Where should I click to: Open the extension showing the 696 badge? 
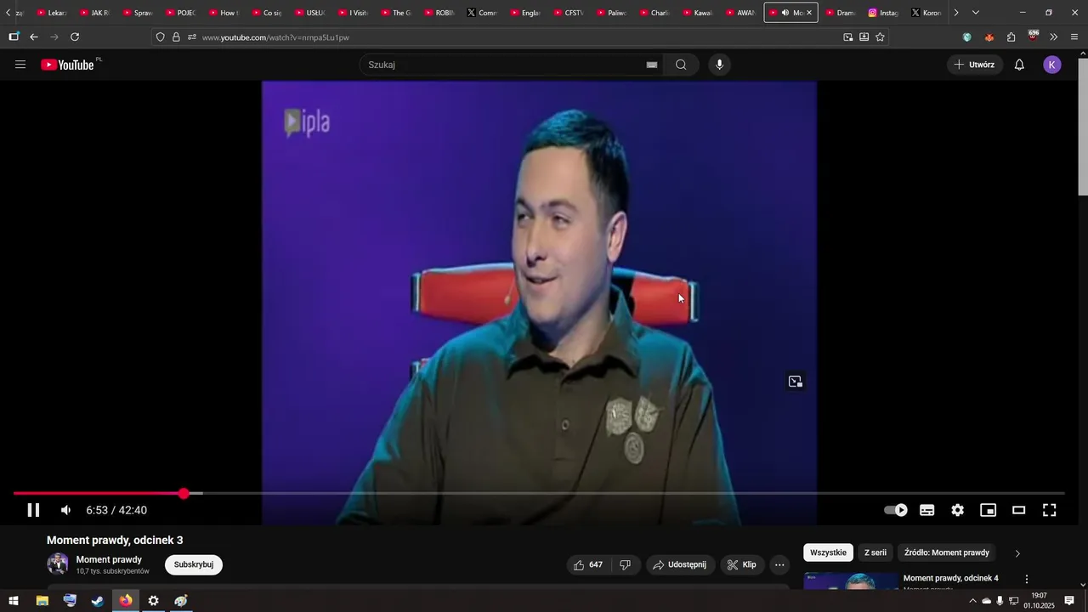coord(1033,37)
